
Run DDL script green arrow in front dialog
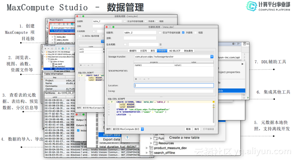[112, 102]
